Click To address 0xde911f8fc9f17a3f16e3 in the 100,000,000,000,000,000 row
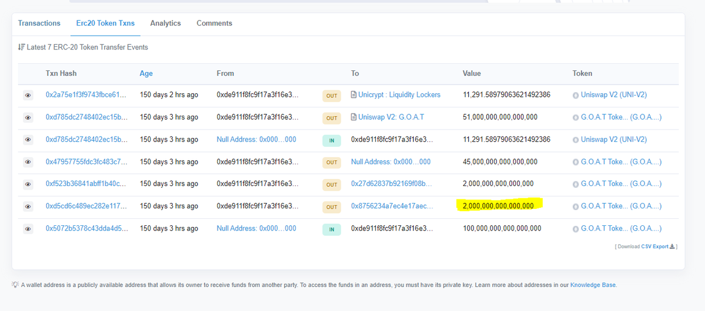 click(x=392, y=228)
